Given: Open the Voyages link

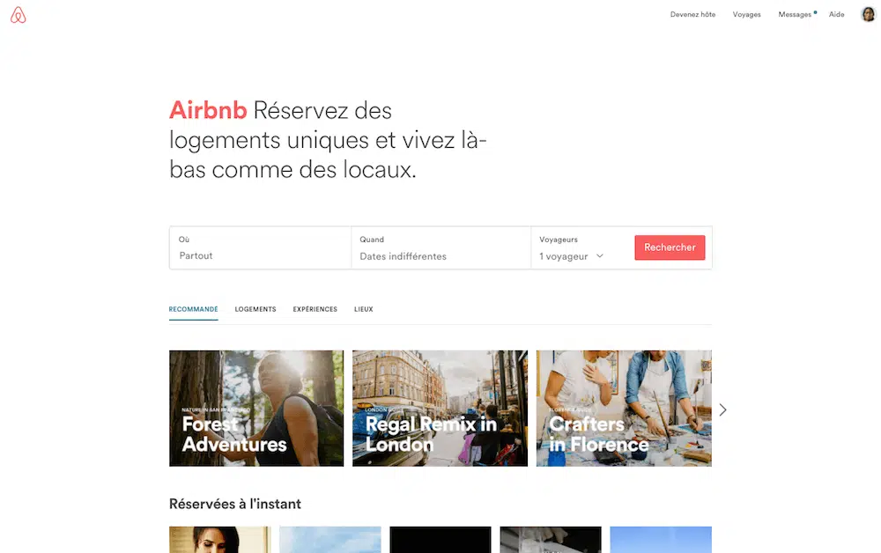Looking at the screenshot, I should coord(747,15).
